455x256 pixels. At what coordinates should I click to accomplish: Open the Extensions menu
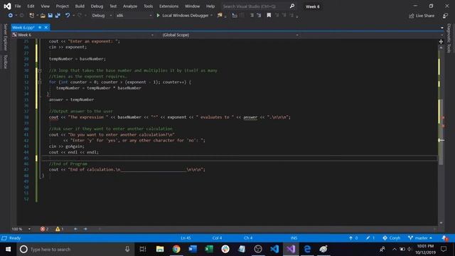click(169, 6)
